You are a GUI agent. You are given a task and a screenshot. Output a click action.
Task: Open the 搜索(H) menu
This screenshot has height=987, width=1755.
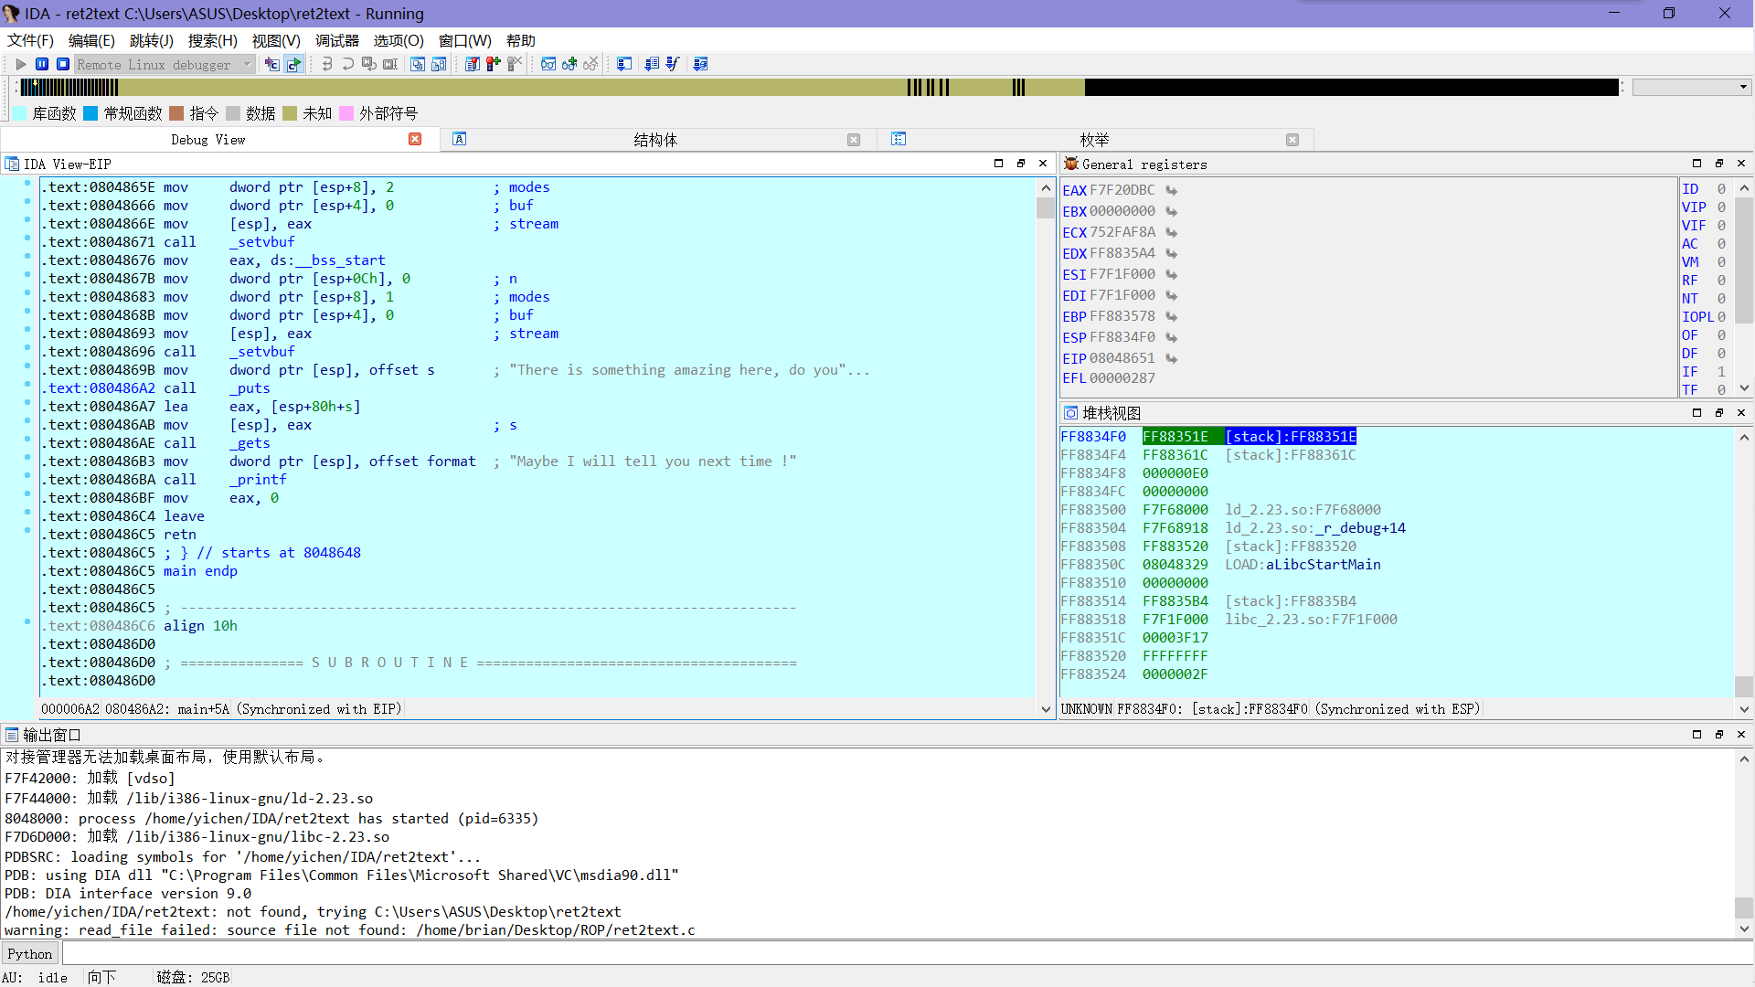point(212,40)
